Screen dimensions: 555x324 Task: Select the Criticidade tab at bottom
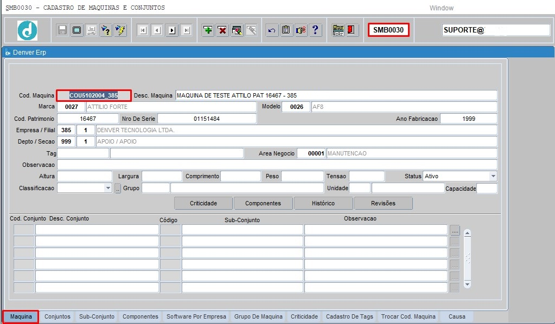[x=304, y=316]
